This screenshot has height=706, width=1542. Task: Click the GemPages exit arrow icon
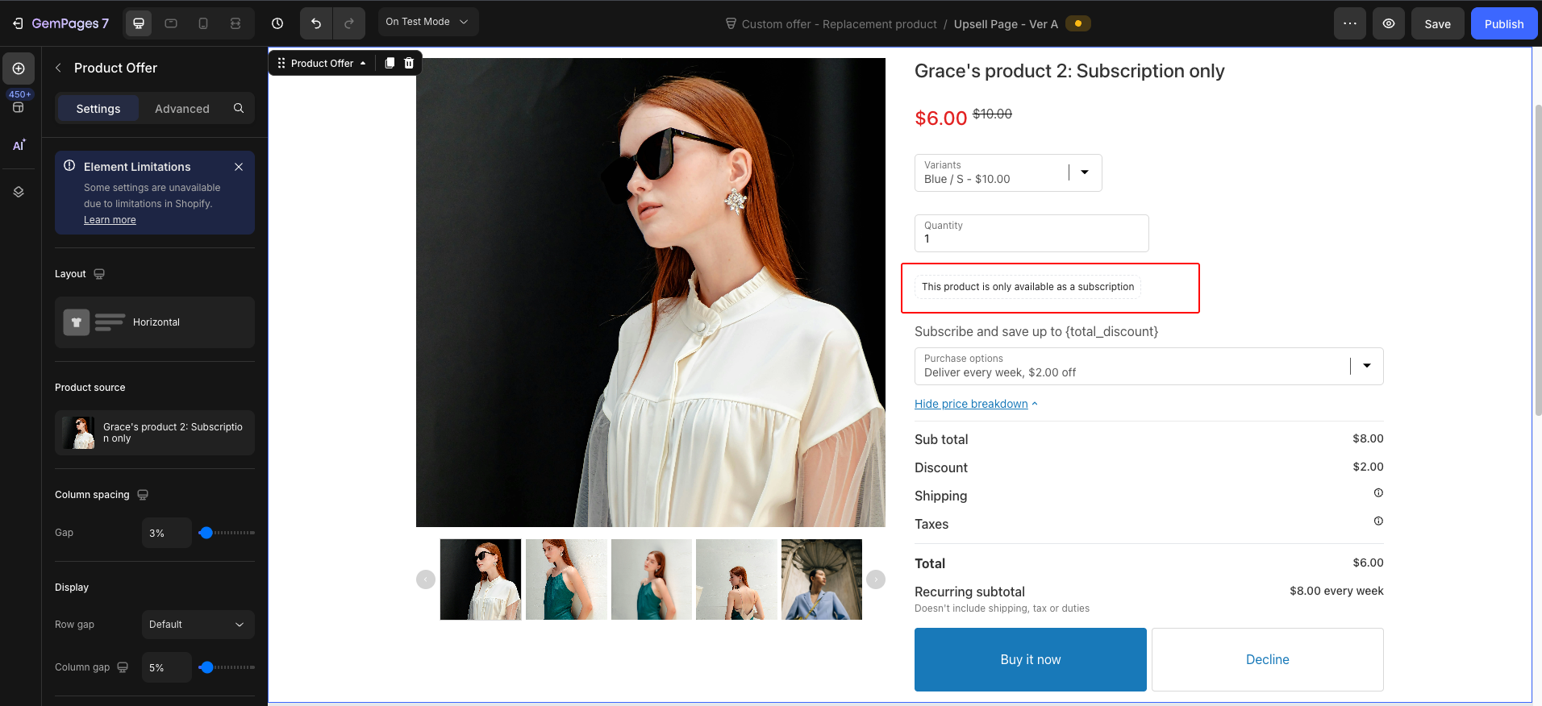click(x=18, y=23)
